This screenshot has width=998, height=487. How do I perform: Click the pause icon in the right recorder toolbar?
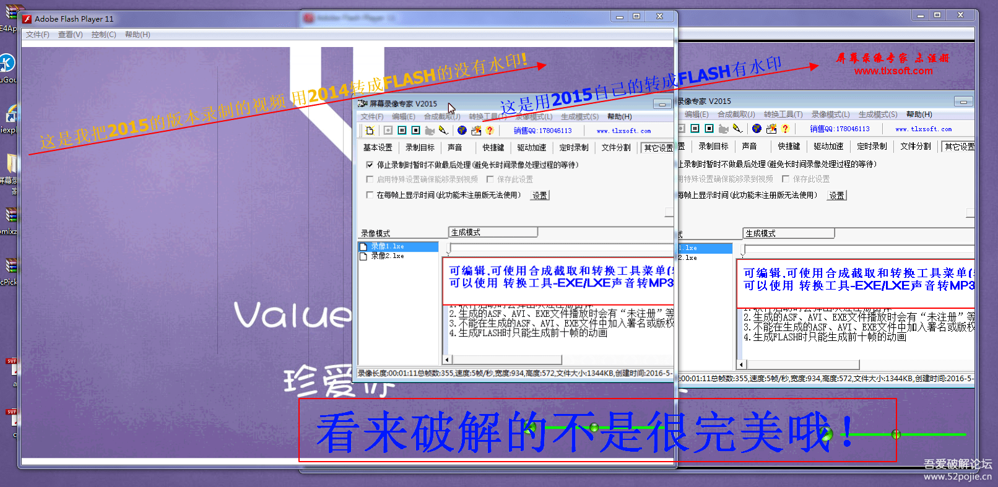point(695,129)
